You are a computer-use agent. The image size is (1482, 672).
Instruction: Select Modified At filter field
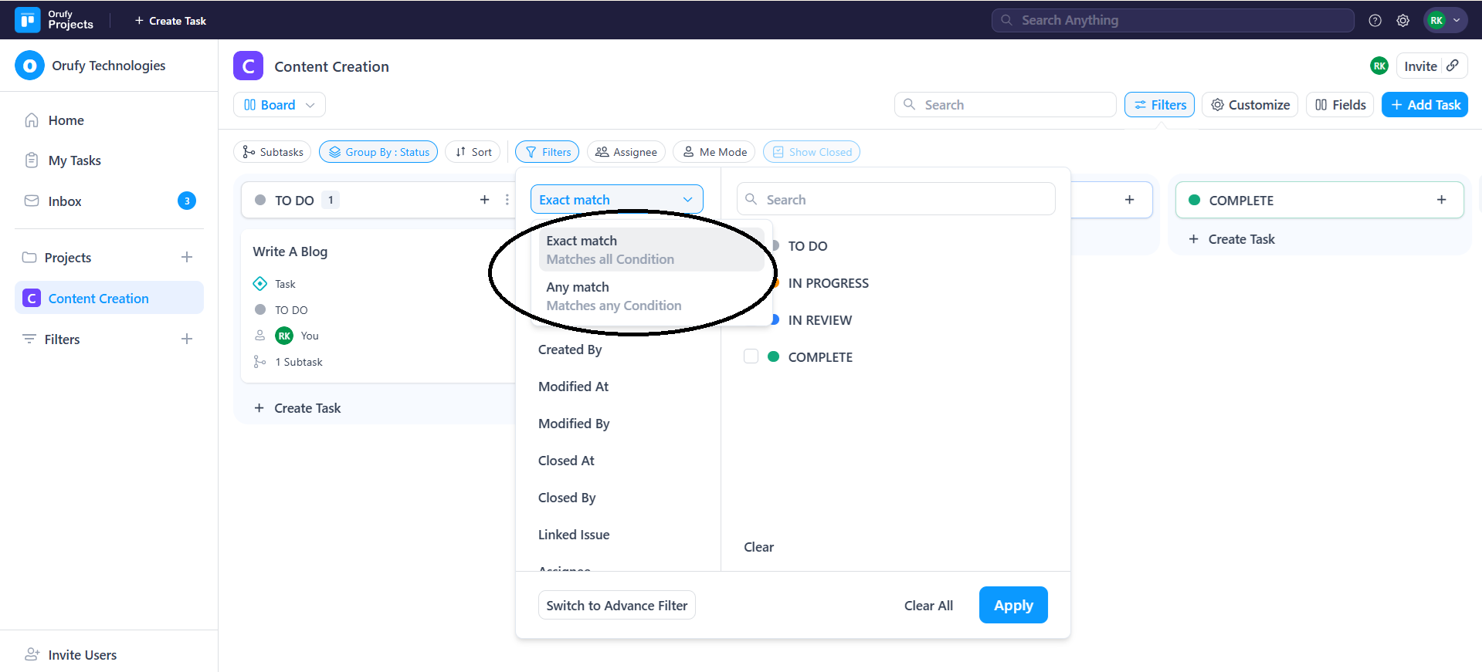click(x=573, y=387)
